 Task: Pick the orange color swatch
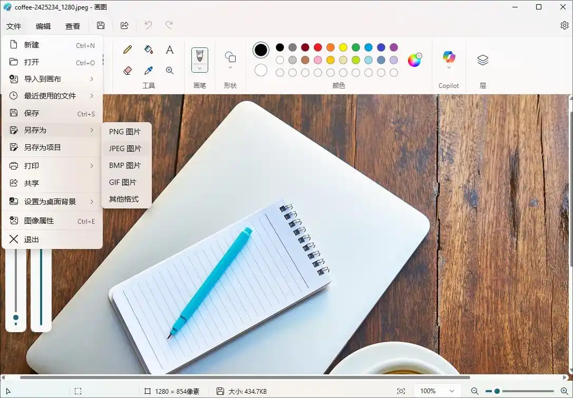click(331, 47)
